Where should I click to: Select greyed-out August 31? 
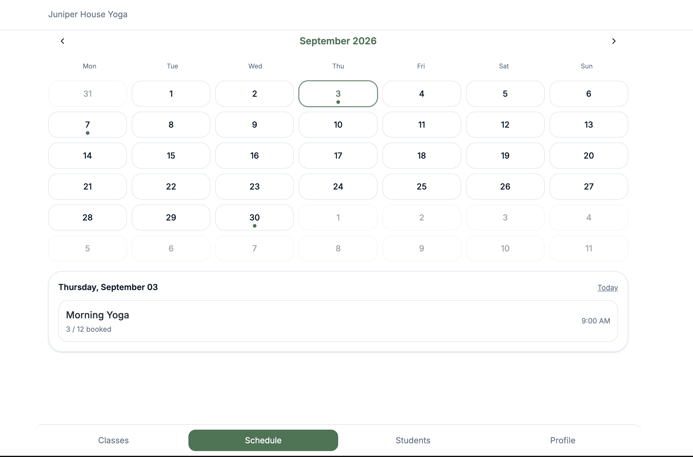tap(87, 94)
